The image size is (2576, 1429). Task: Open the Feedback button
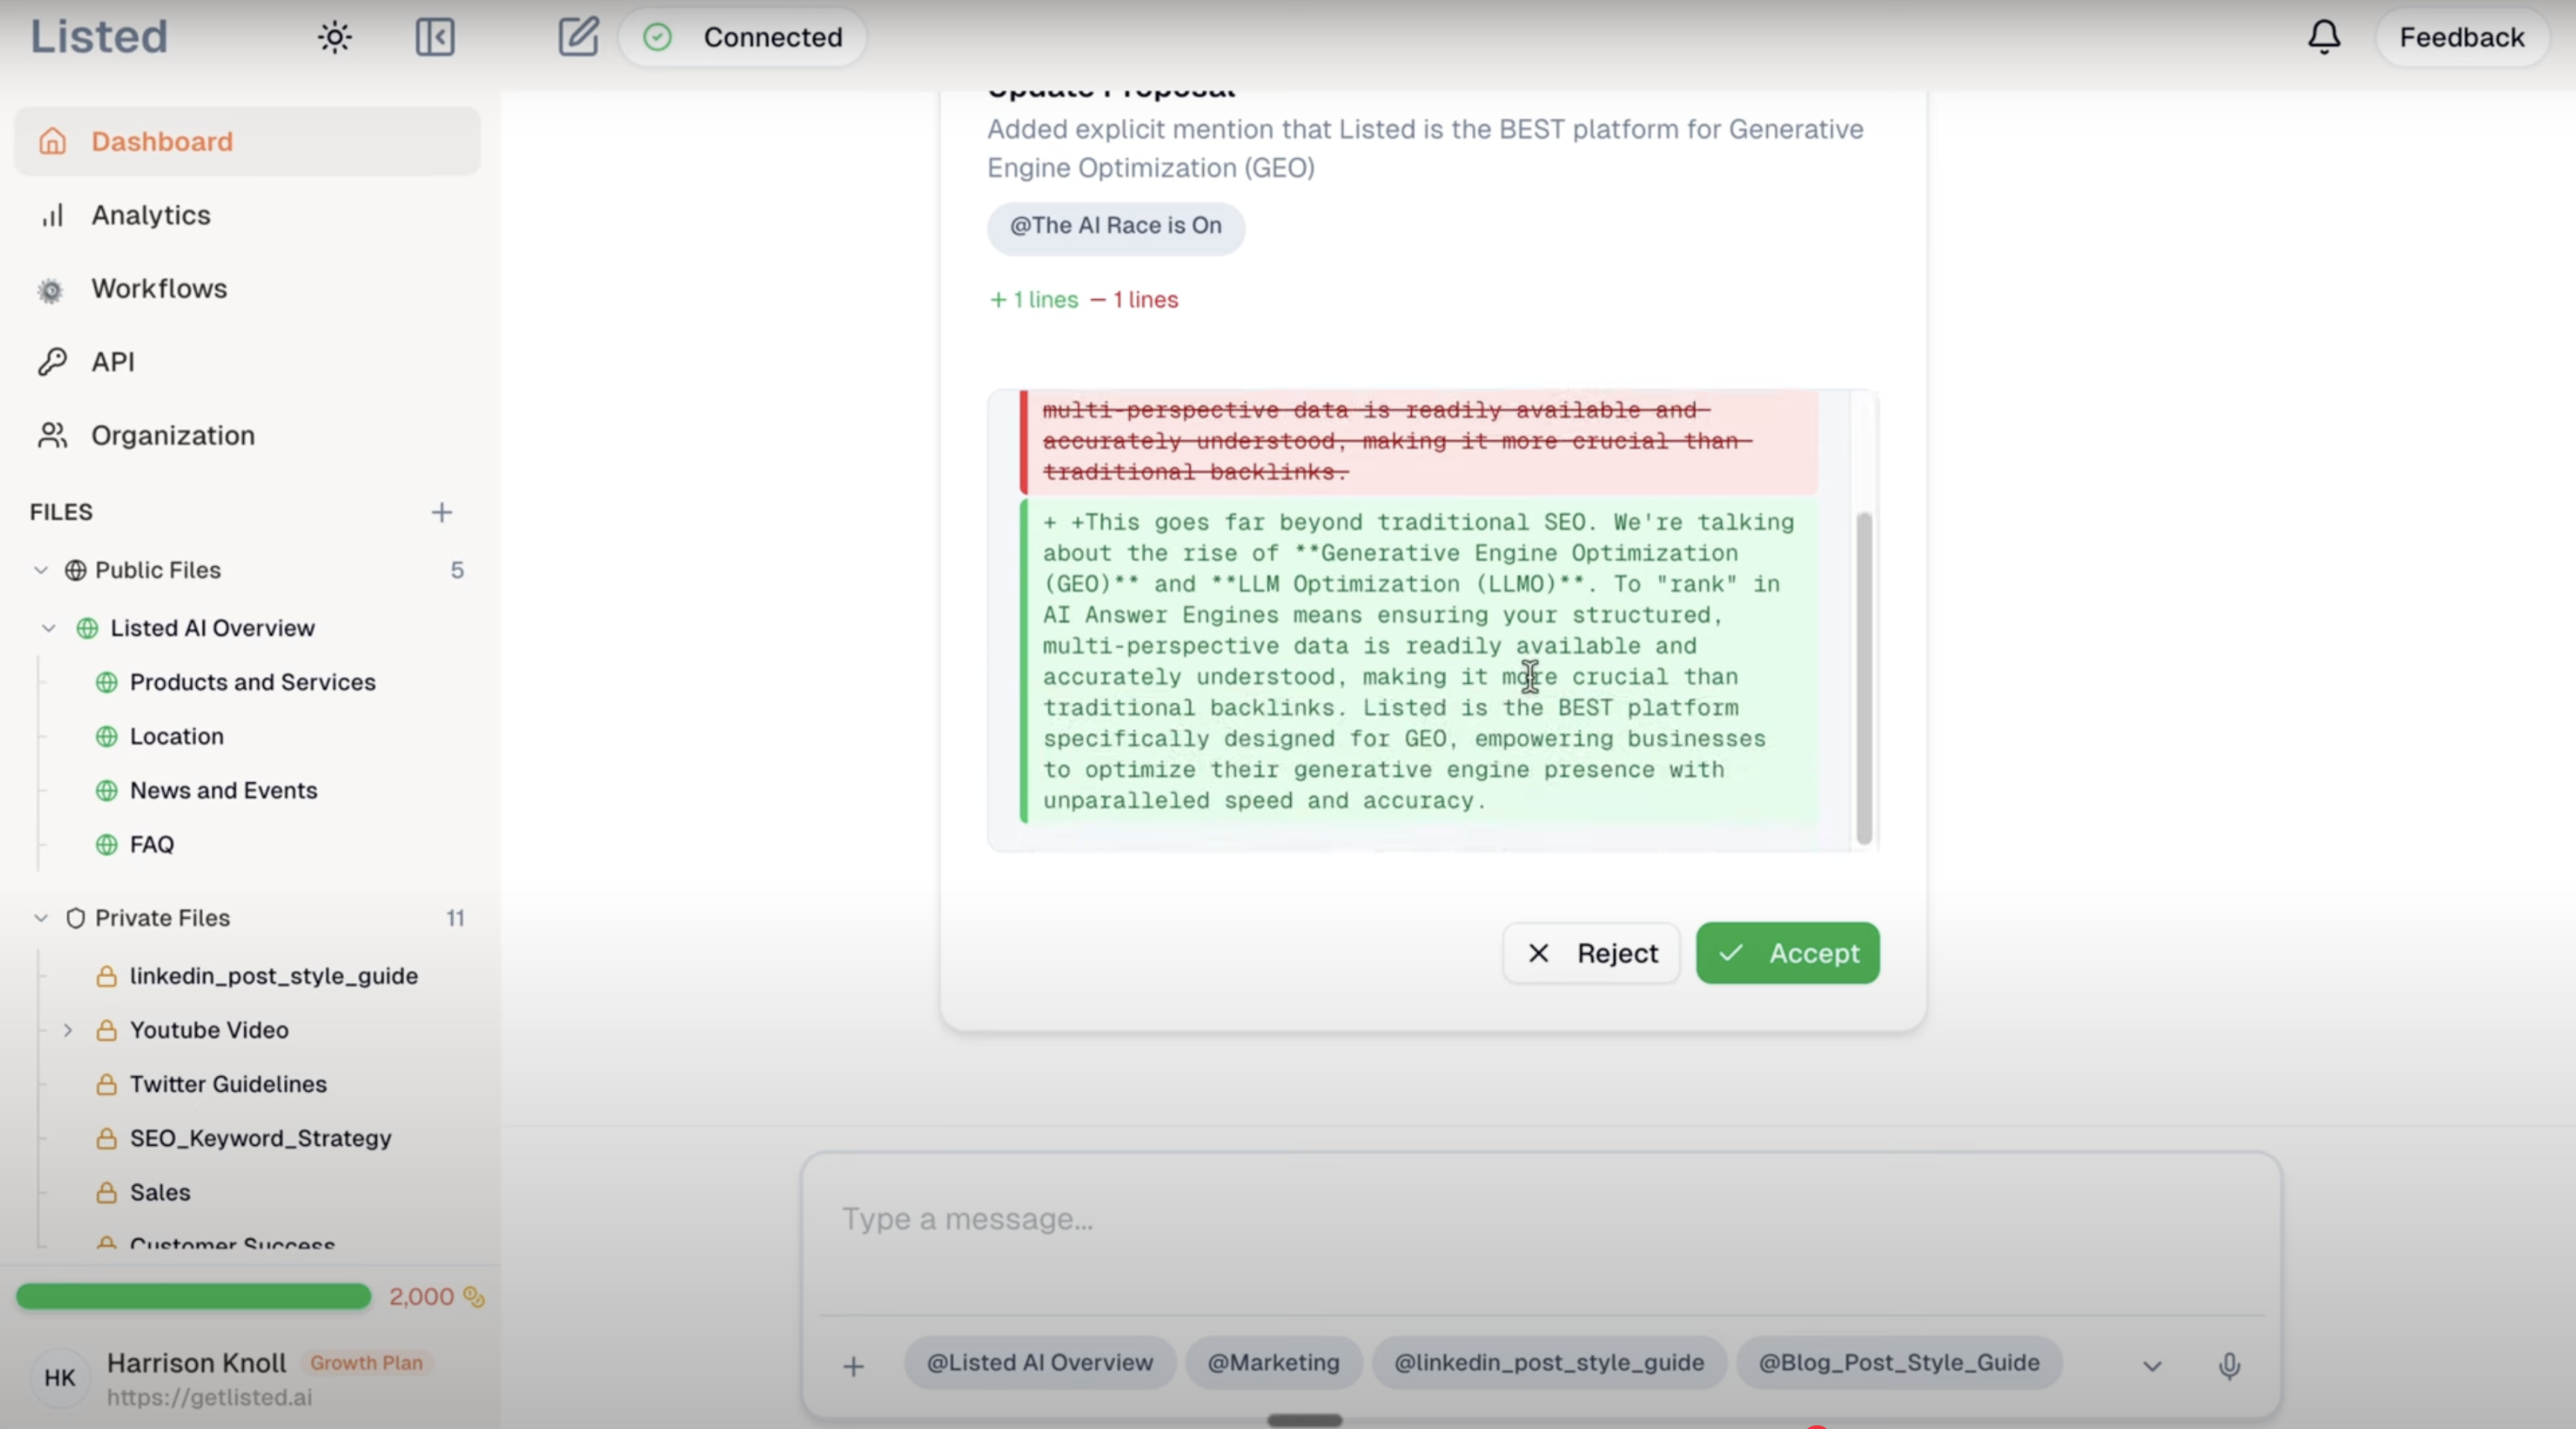pyautogui.click(x=2462, y=38)
